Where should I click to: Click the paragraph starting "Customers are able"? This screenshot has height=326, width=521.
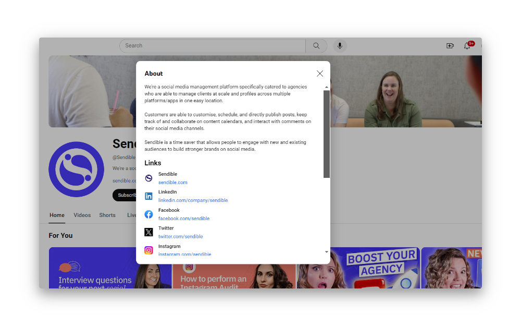click(228, 122)
